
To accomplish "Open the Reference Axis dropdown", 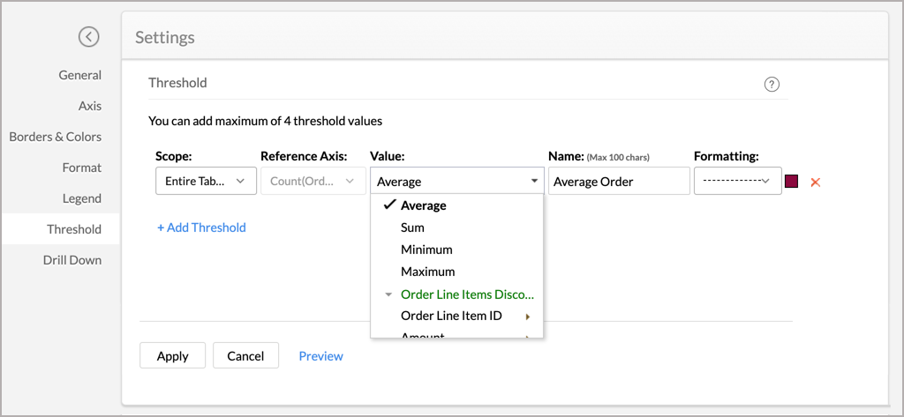I will click(313, 182).
